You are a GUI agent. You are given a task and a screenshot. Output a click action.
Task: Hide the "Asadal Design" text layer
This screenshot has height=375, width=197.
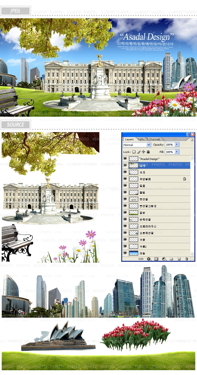125,159
